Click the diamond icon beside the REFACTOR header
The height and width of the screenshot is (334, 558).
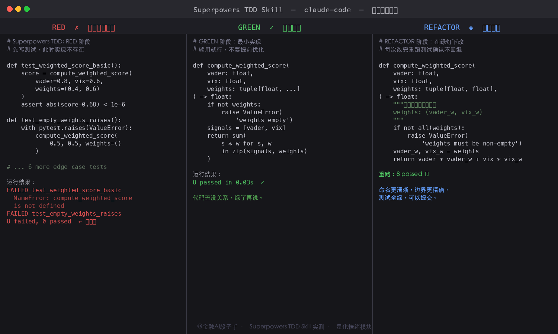471,28
